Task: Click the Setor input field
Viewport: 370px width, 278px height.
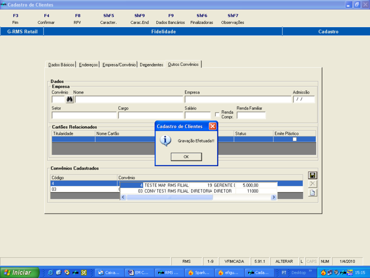Action: (84, 115)
